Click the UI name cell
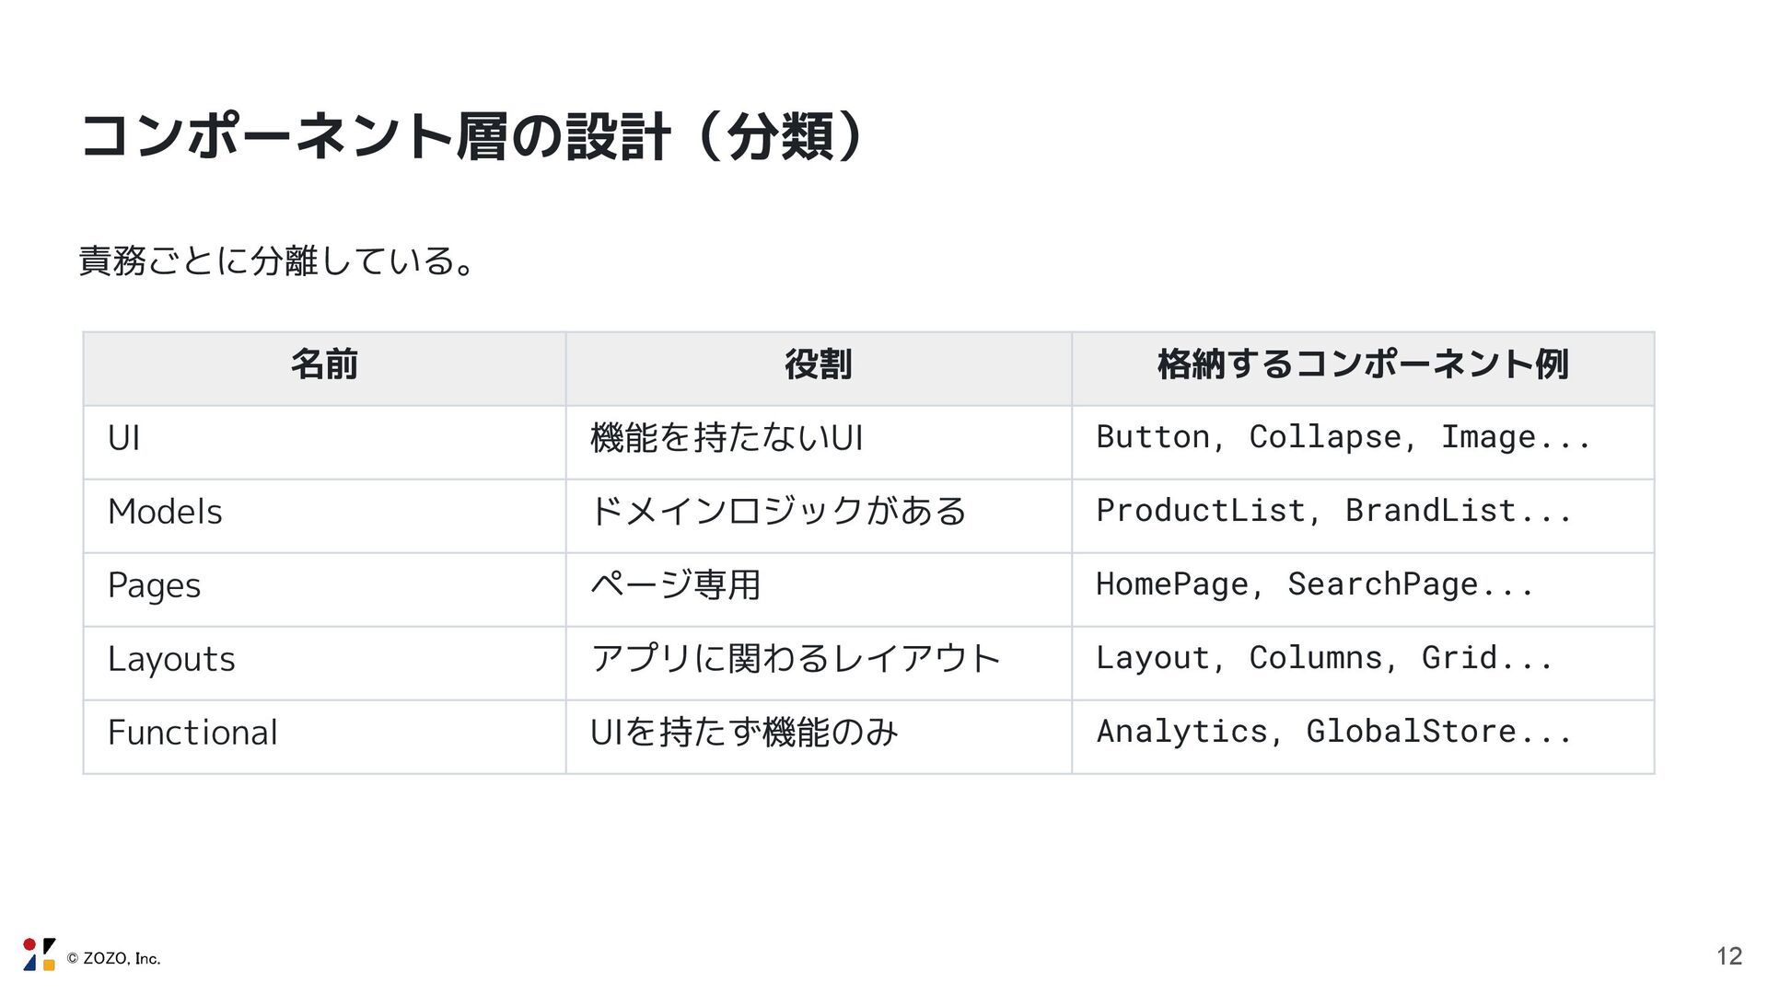The height and width of the screenshot is (994, 1768). coord(324,443)
